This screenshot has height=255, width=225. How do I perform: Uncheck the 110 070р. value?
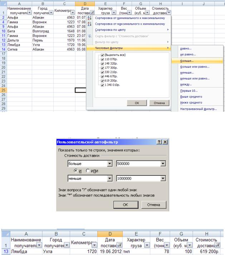pos(102,60)
